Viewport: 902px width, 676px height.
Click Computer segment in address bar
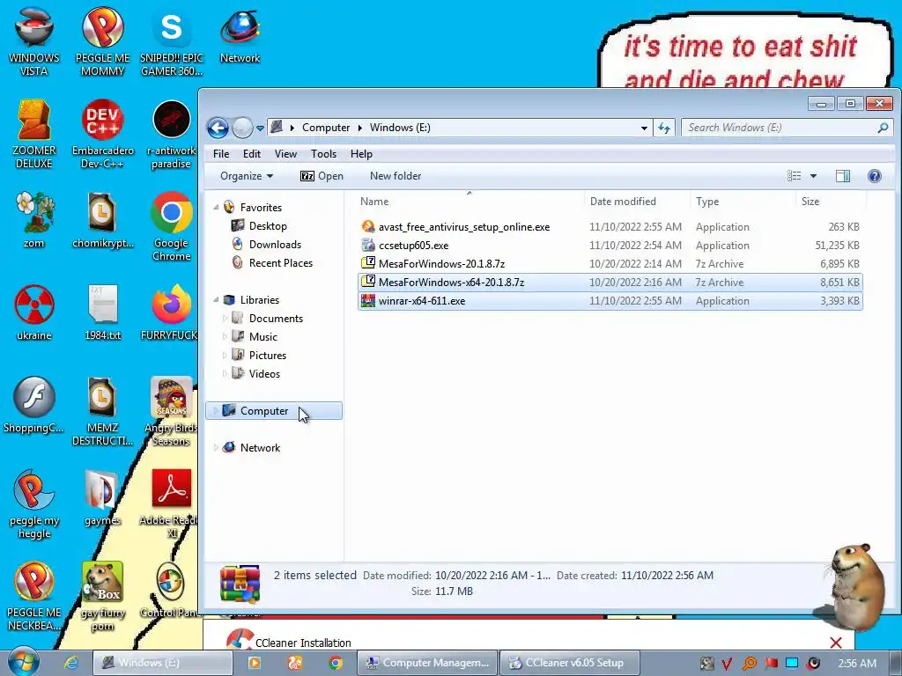pos(326,128)
